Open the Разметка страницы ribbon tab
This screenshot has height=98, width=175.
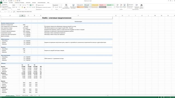[x=19, y=2]
